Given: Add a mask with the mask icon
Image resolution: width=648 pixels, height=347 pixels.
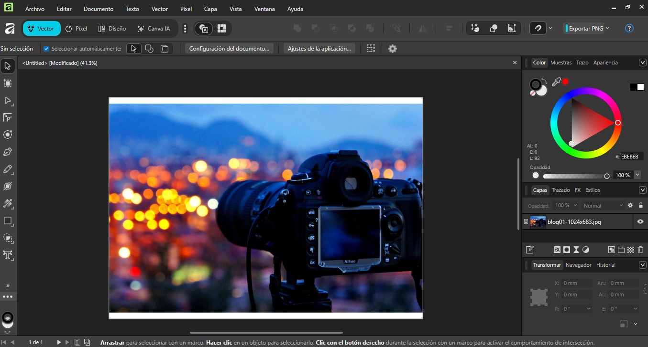Looking at the screenshot, I should (x=567, y=249).
